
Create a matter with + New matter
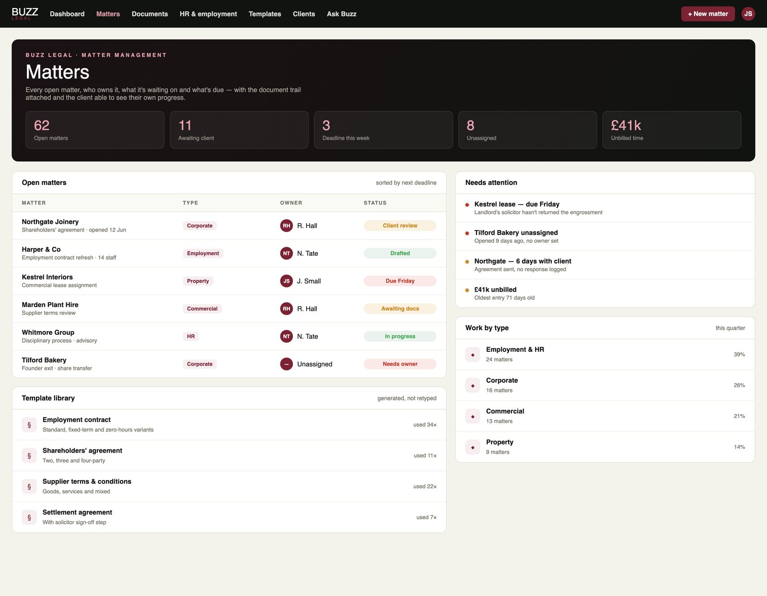708,14
